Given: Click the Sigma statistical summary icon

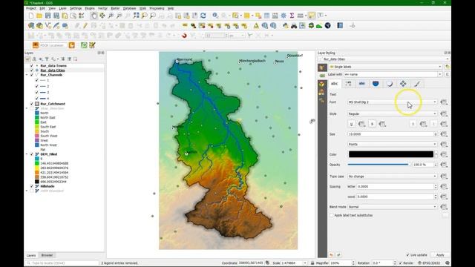Looking at the screenshot, I should [x=292, y=16].
